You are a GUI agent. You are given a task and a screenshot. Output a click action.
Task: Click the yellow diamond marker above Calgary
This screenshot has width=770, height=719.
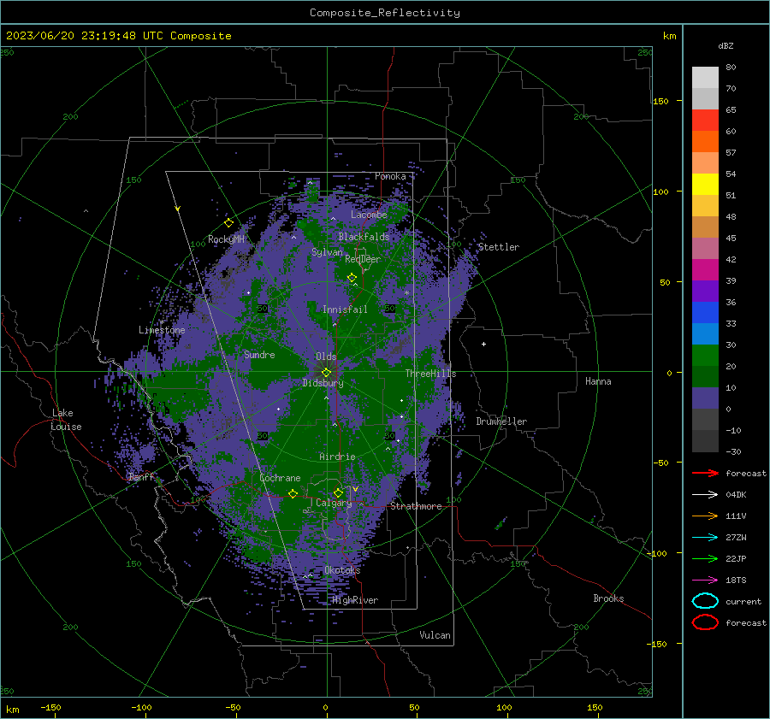point(338,492)
